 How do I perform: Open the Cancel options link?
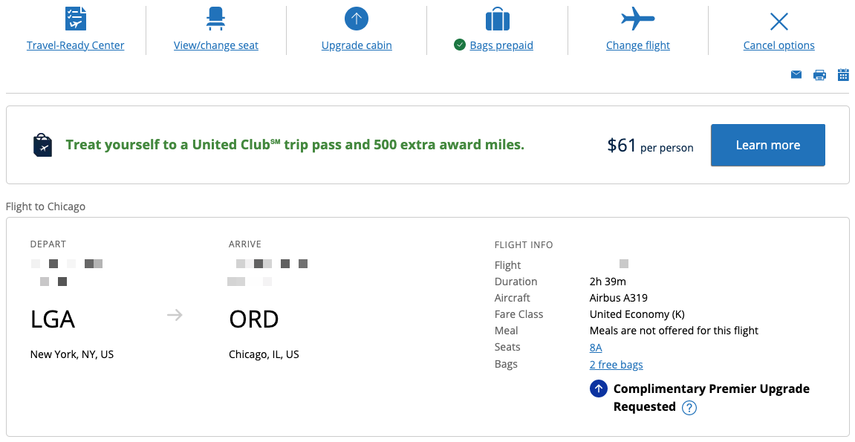tap(778, 45)
